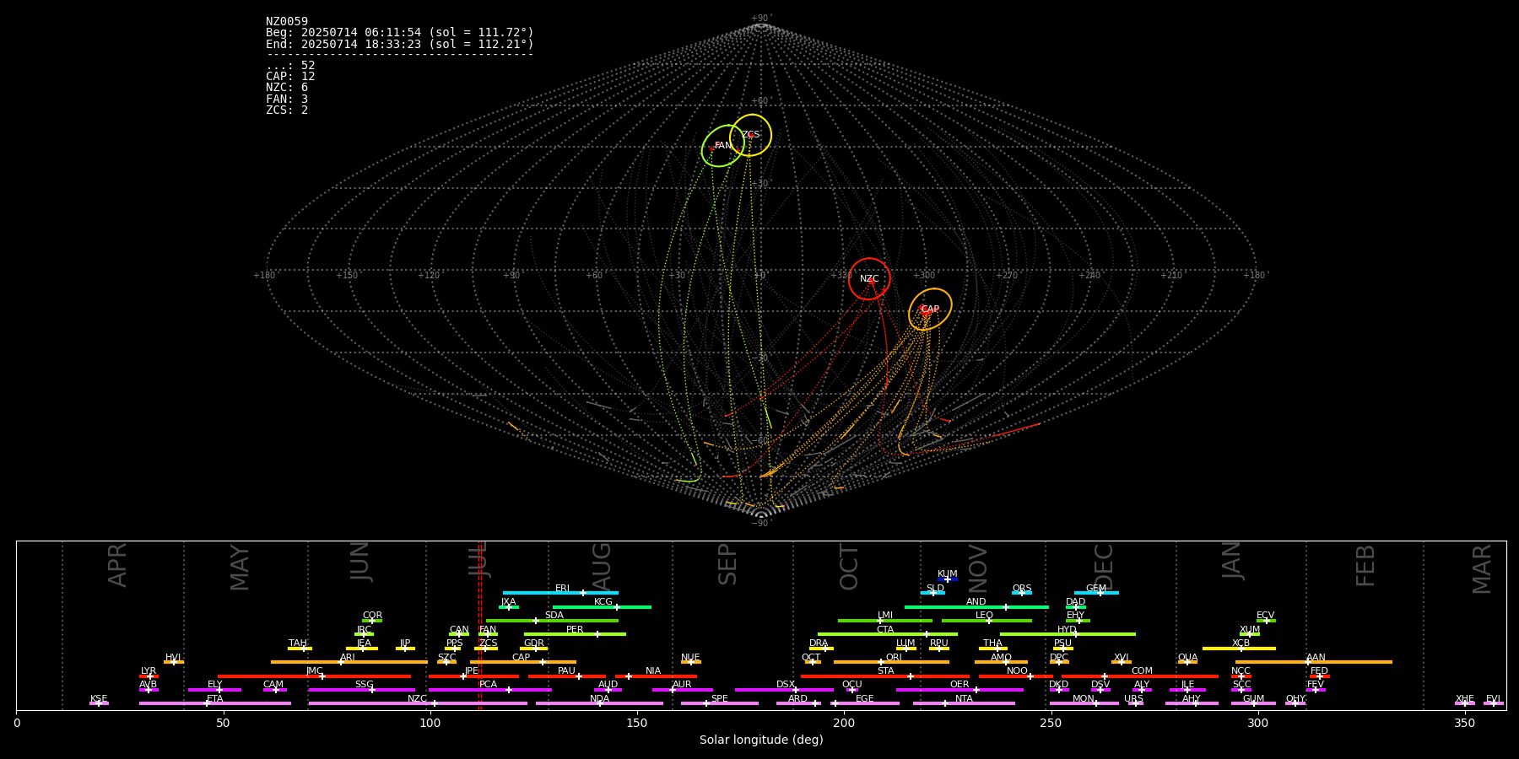Click the AUG month label in the timeline

(602, 566)
